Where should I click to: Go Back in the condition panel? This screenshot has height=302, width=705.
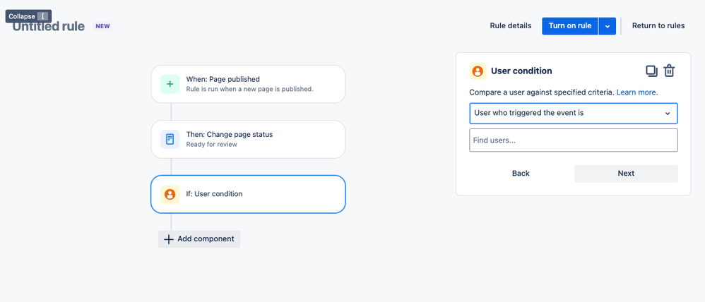[x=521, y=174]
